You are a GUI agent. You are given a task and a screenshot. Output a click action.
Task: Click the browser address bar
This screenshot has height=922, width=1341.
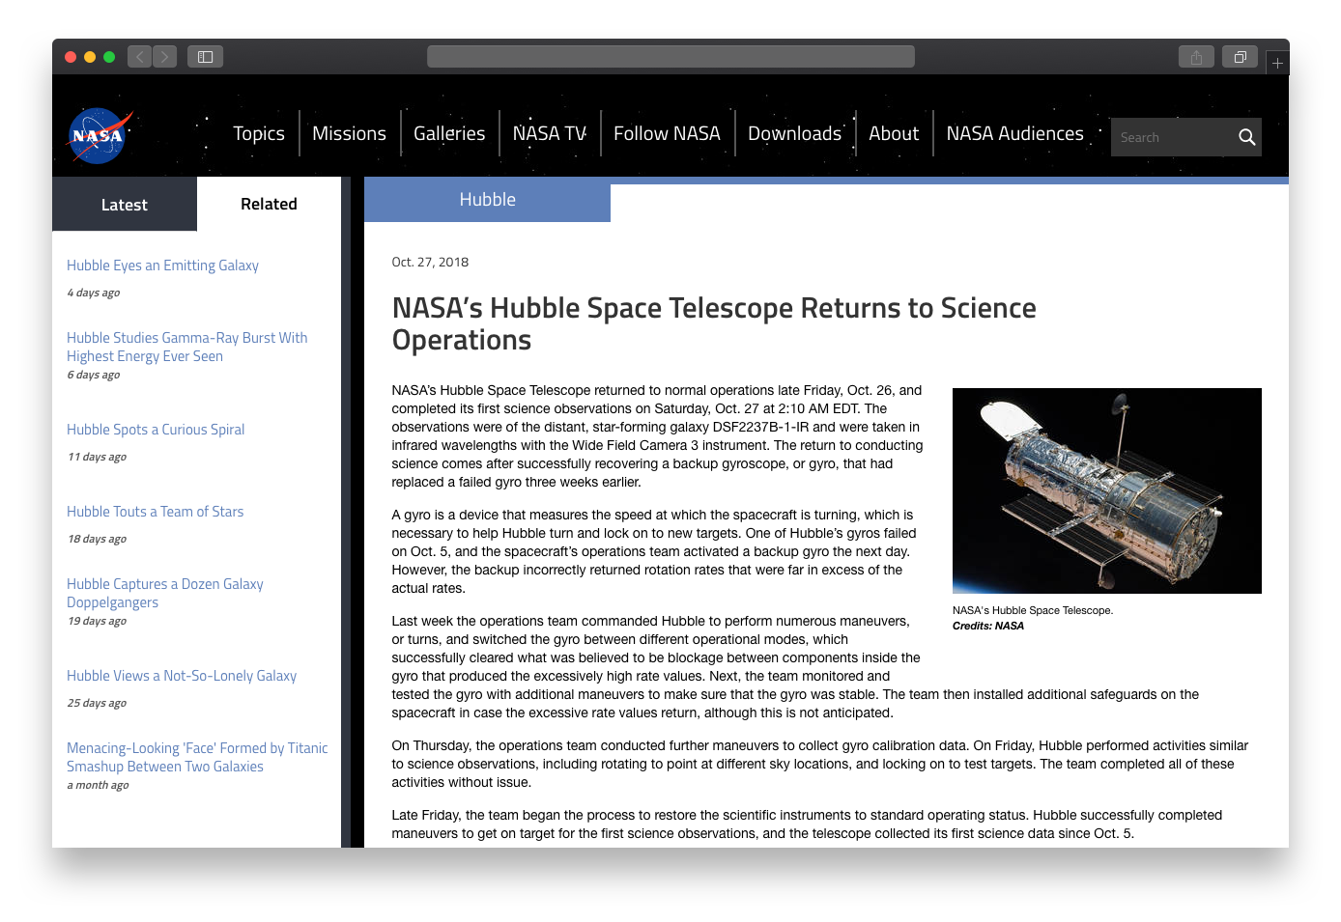pos(670,57)
